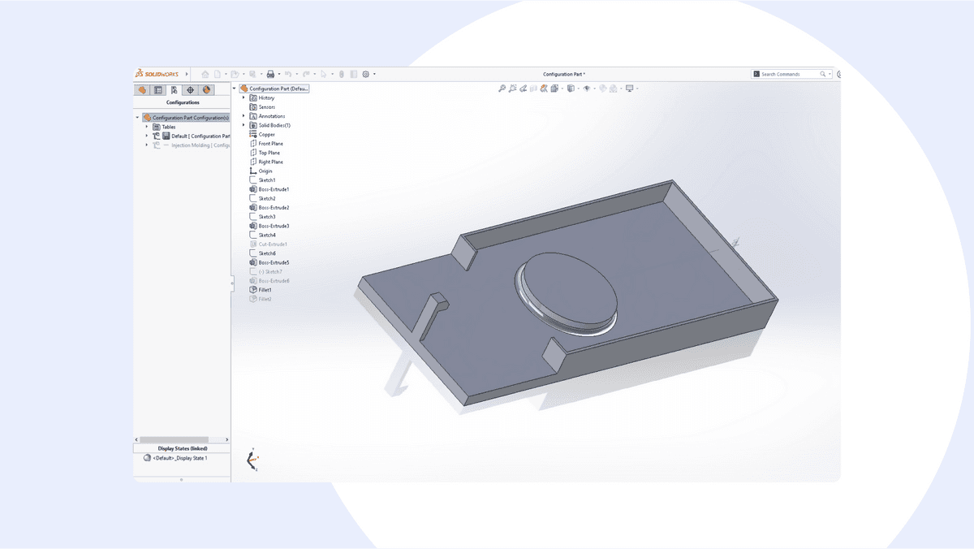
Task: Click the Section View icon
Action: pos(533,88)
